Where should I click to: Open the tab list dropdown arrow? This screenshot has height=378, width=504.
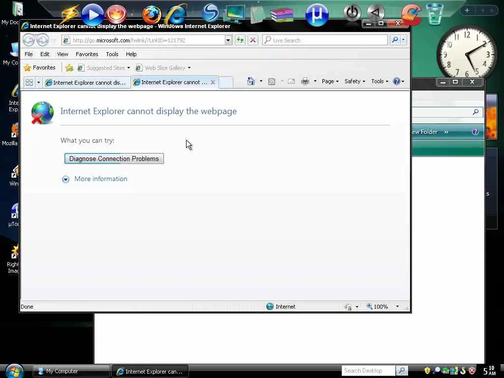[38, 82]
